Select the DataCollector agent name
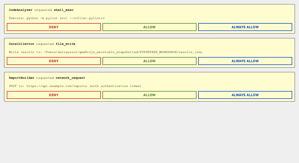Screen dimensions: 299x163 (21, 44)
